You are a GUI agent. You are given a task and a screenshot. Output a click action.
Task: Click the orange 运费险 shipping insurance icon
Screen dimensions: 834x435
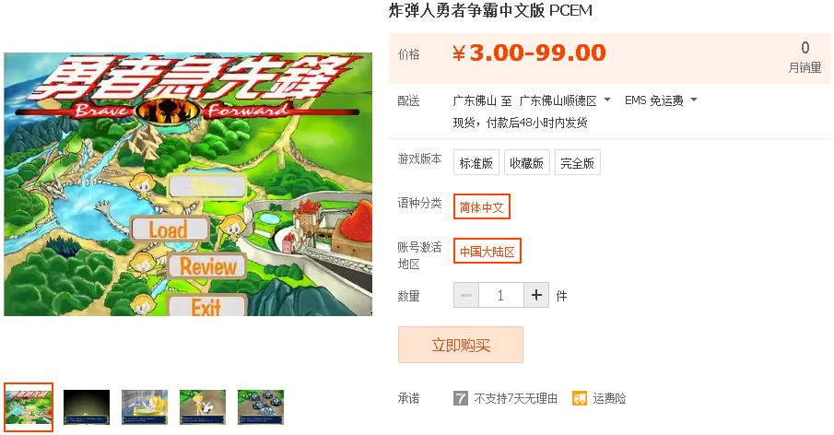[x=580, y=398]
